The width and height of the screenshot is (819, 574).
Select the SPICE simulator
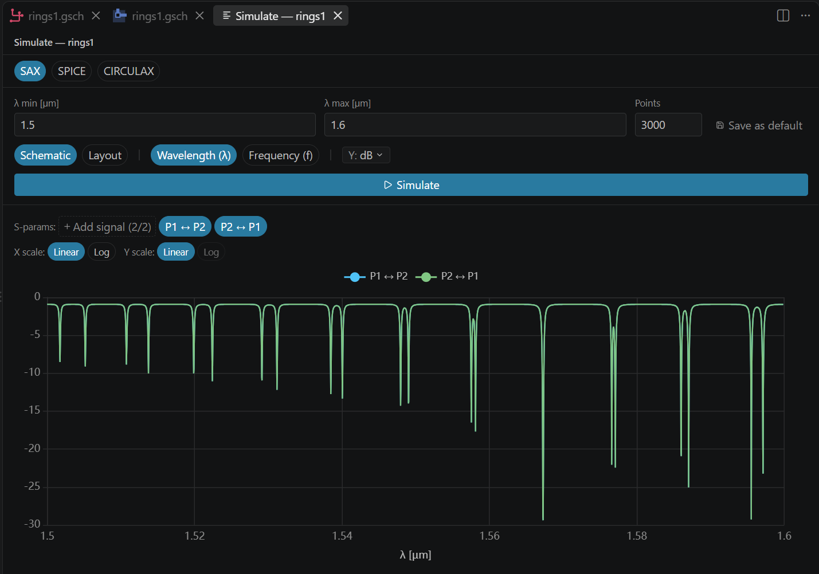pos(72,71)
